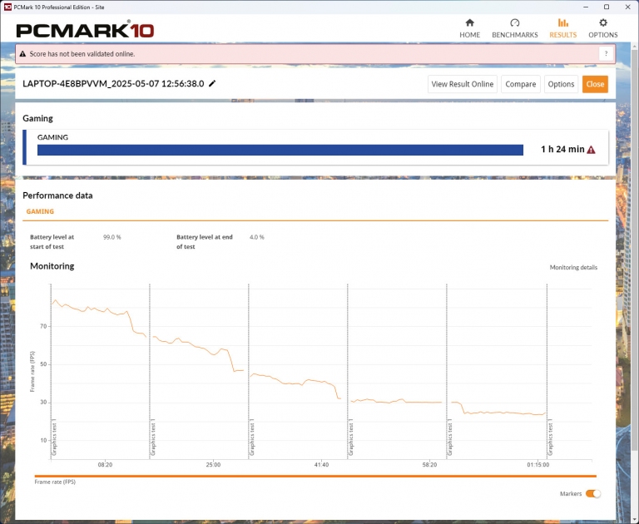This screenshot has height=524, width=639.
Task: Maximize the PCMark 10 window
Action: [607, 7]
